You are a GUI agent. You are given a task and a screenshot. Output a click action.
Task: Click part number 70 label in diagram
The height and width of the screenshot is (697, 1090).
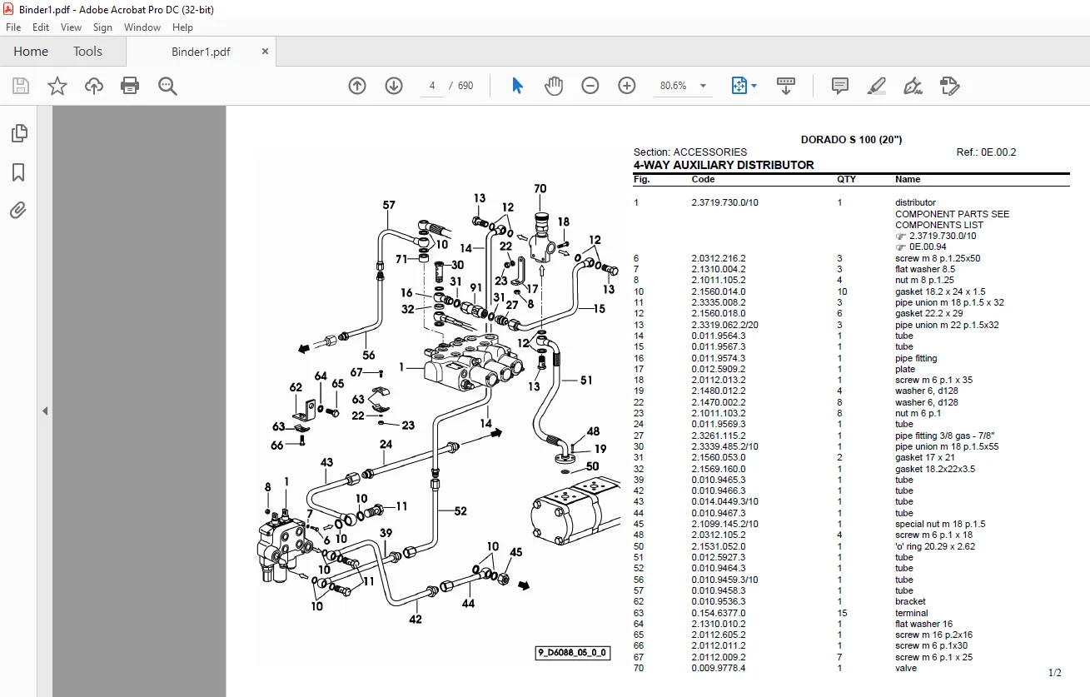540,189
